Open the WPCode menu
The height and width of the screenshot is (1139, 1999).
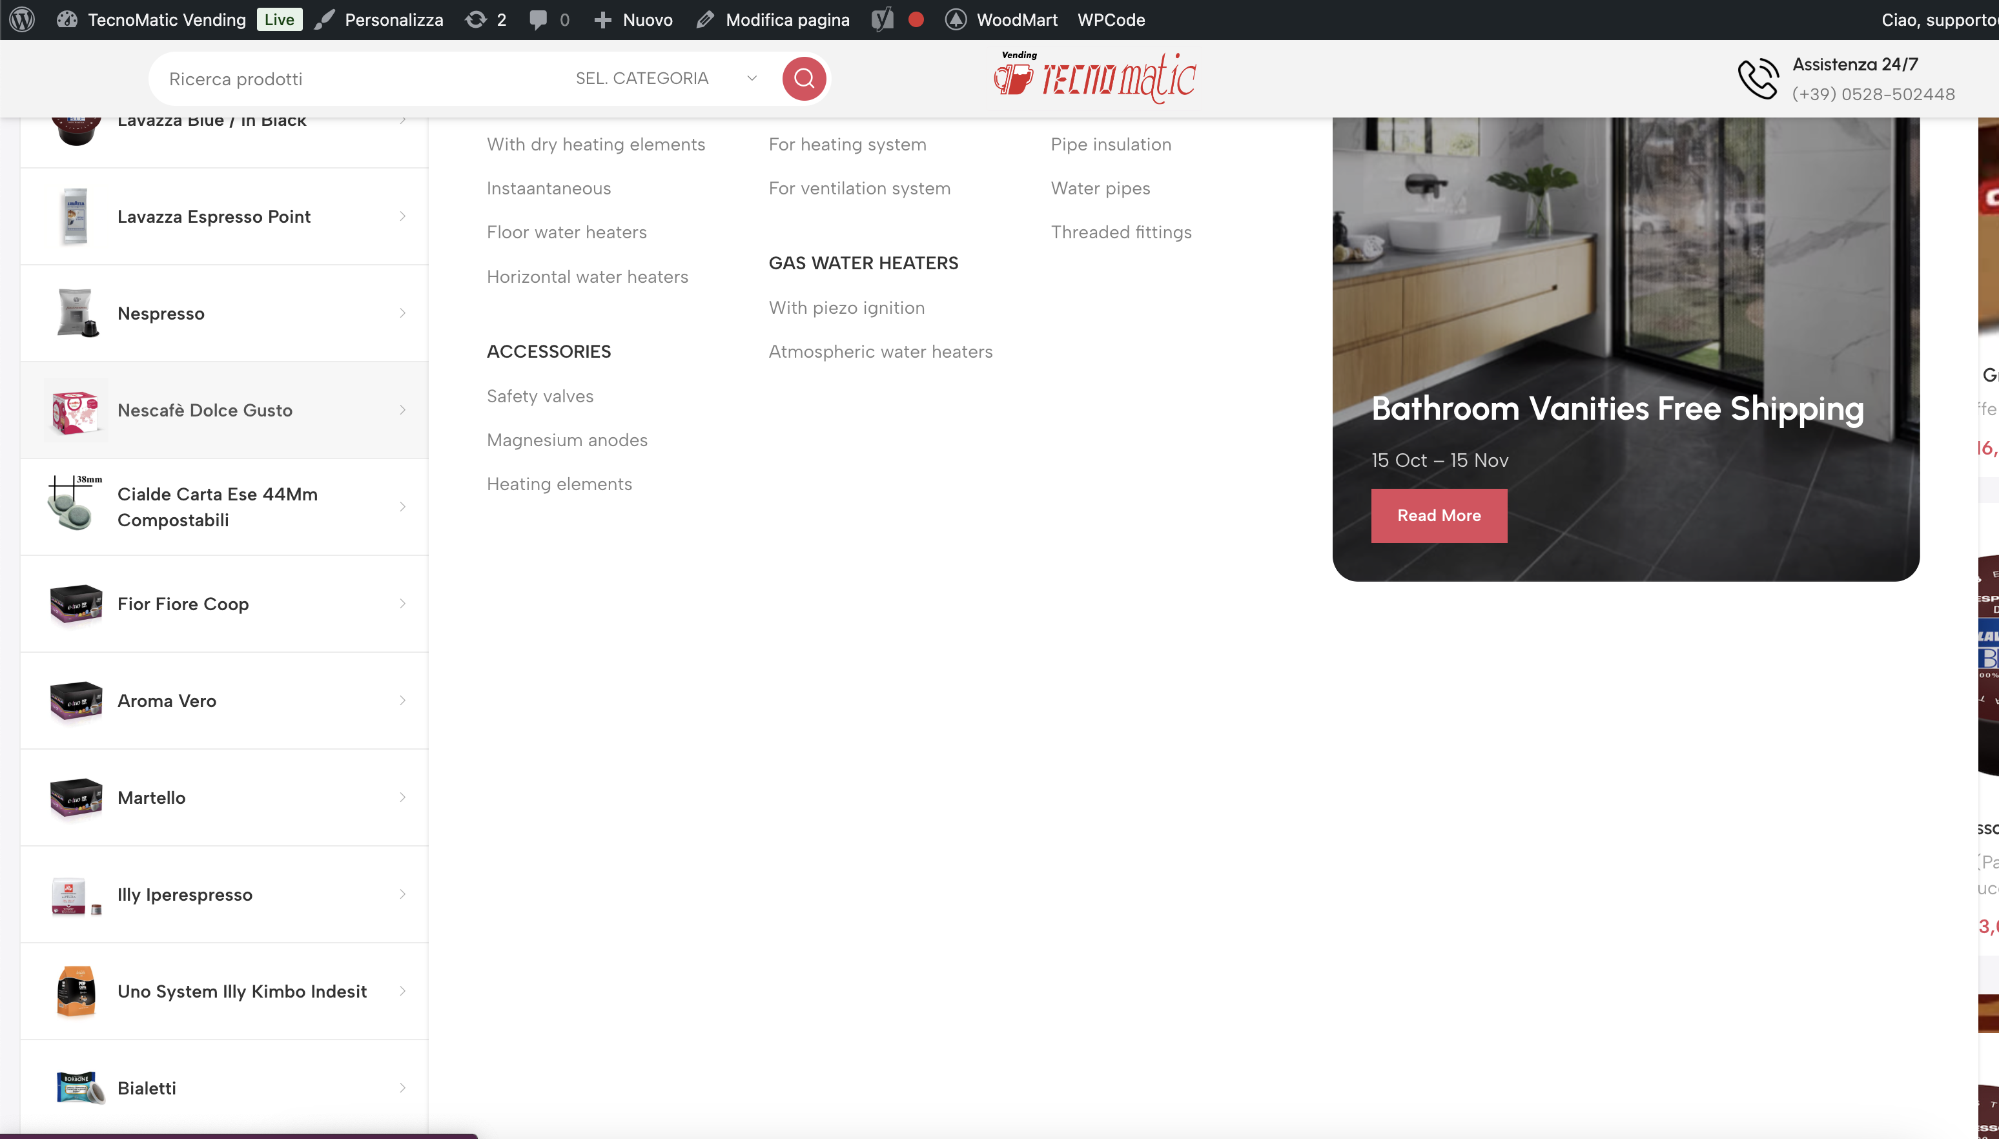pyautogui.click(x=1111, y=19)
